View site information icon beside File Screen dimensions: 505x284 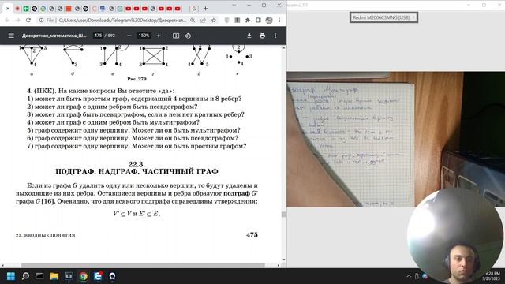click(x=42, y=20)
